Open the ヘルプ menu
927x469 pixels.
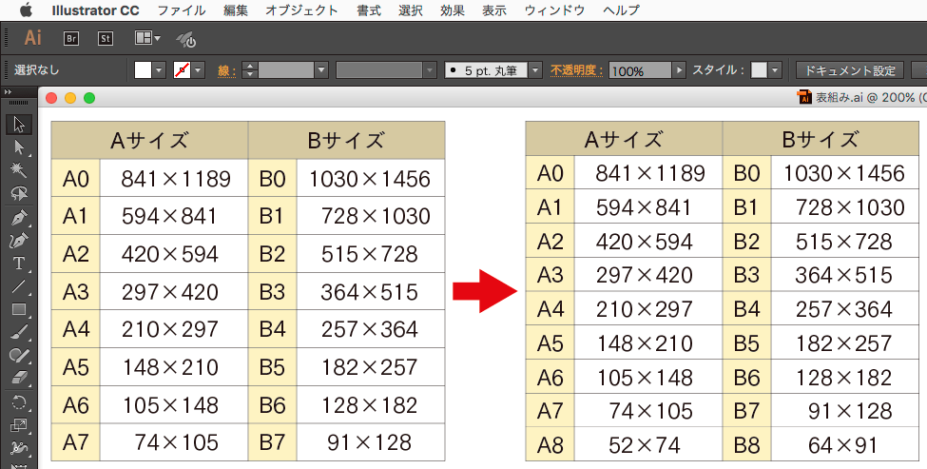coord(621,10)
